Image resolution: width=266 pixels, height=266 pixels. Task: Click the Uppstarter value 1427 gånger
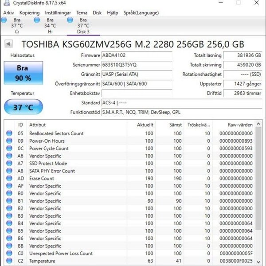tap(243, 84)
